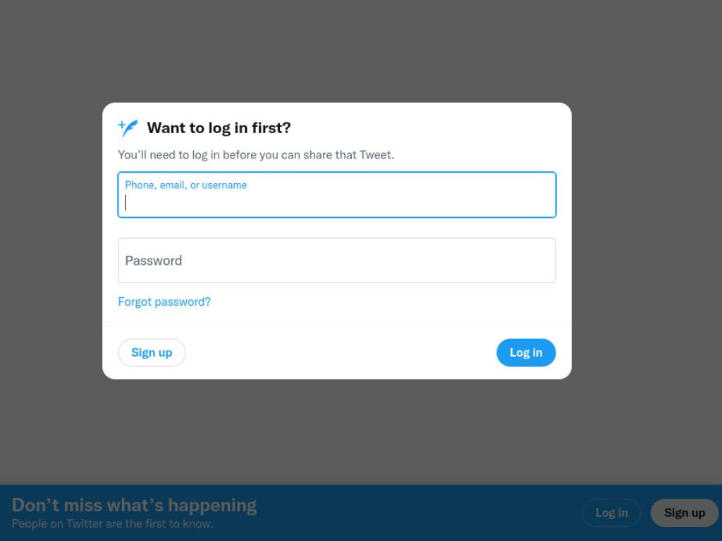The height and width of the screenshot is (541, 722).
Task: Click the Sign up pill on bottom banner
Action: [684, 513]
